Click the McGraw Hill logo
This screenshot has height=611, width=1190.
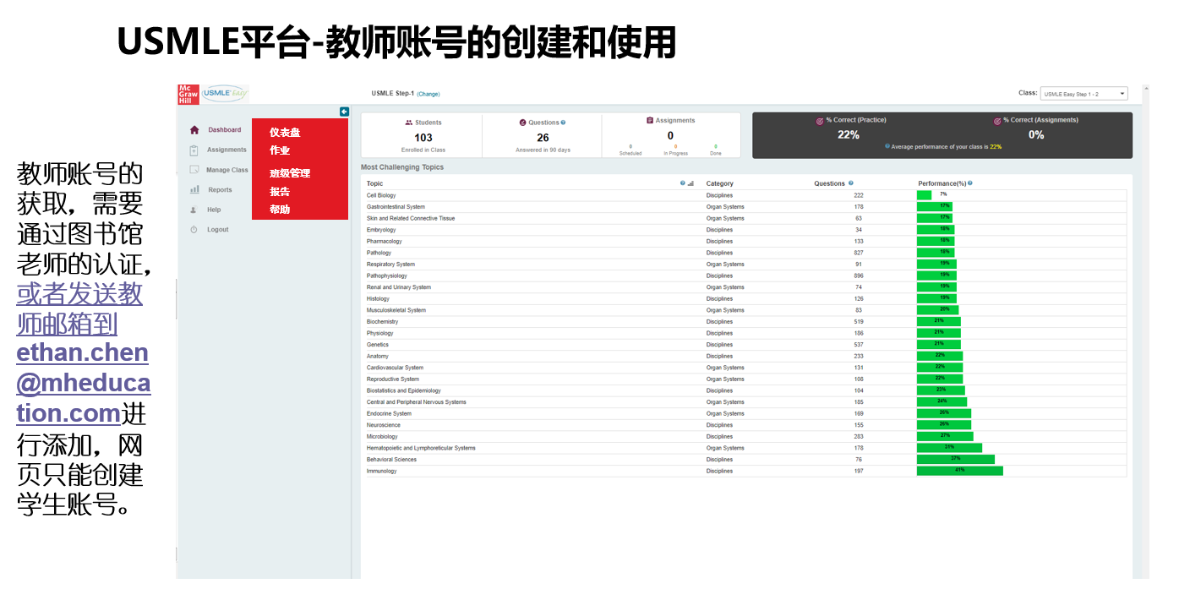[x=188, y=94]
